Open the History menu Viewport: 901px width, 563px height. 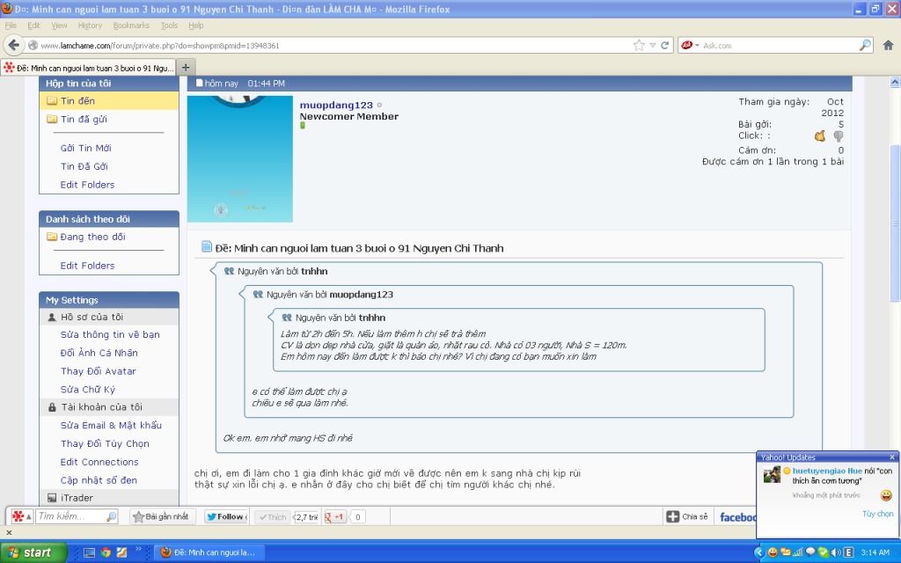click(90, 26)
